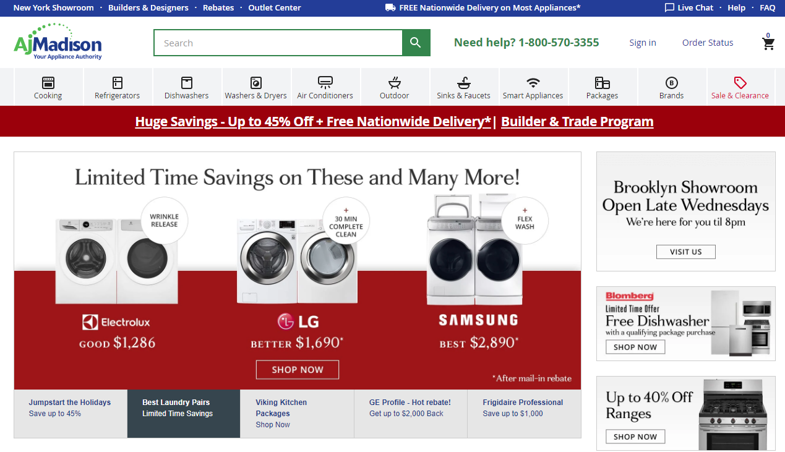
Task: Click the Electrolux GOOD $1,286 price text
Action: (x=118, y=343)
